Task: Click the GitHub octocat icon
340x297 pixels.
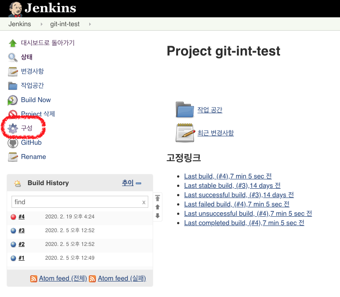Action: (x=13, y=143)
